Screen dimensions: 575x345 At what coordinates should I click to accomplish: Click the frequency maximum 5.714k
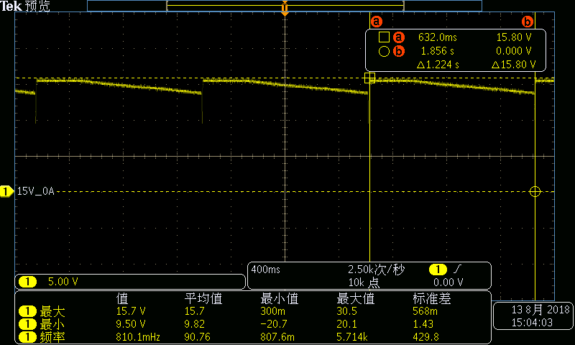[352, 337]
